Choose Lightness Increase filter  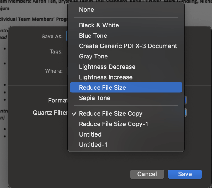tap(105, 77)
